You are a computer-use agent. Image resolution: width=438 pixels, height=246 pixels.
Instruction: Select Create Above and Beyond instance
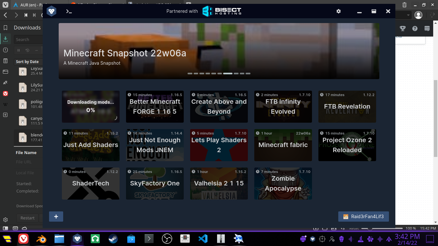point(219,107)
